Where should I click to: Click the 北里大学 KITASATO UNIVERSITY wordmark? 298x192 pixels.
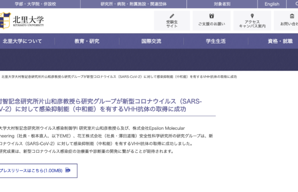[28, 21]
